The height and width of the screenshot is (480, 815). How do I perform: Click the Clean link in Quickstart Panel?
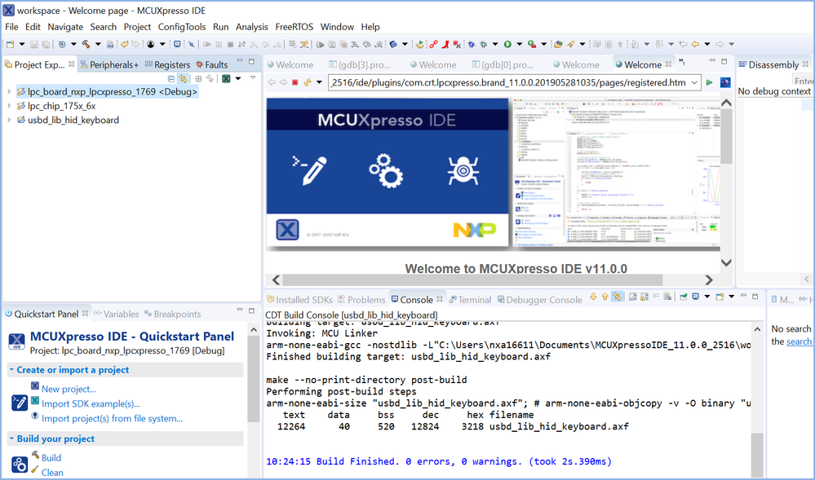[52, 472]
